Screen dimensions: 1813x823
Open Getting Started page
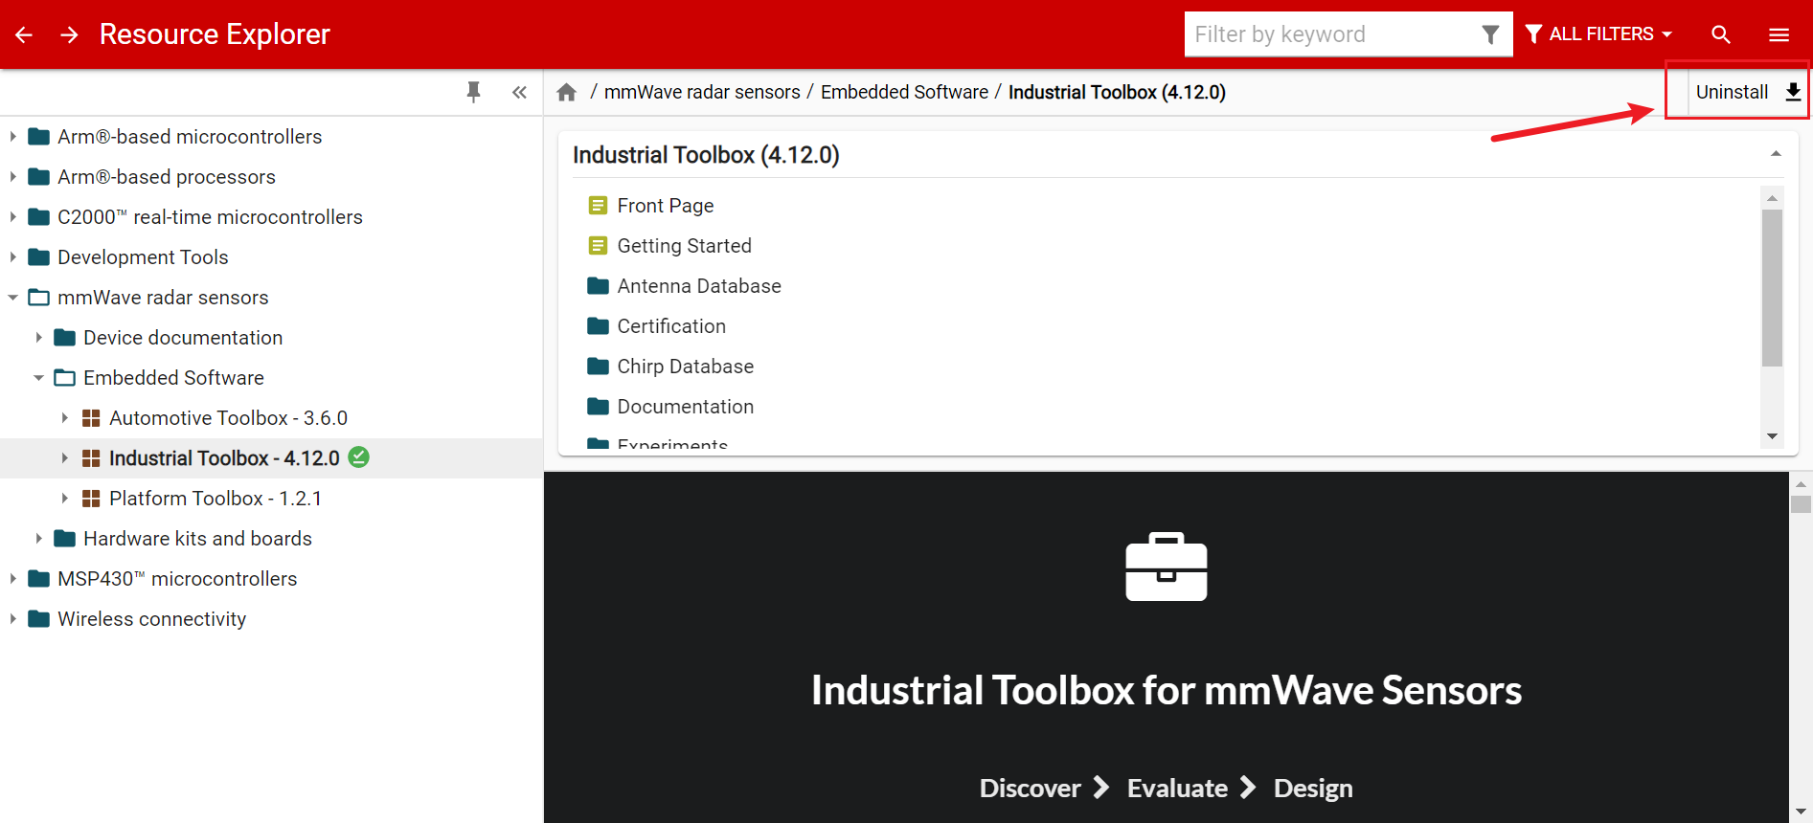pyautogui.click(x=684, y=246)
